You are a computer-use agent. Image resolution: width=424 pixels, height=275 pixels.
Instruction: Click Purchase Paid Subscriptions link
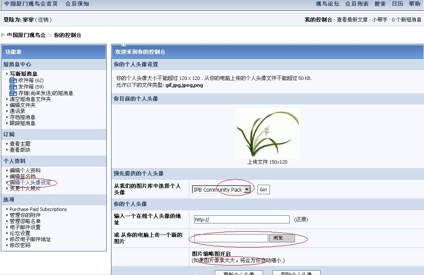38,209
